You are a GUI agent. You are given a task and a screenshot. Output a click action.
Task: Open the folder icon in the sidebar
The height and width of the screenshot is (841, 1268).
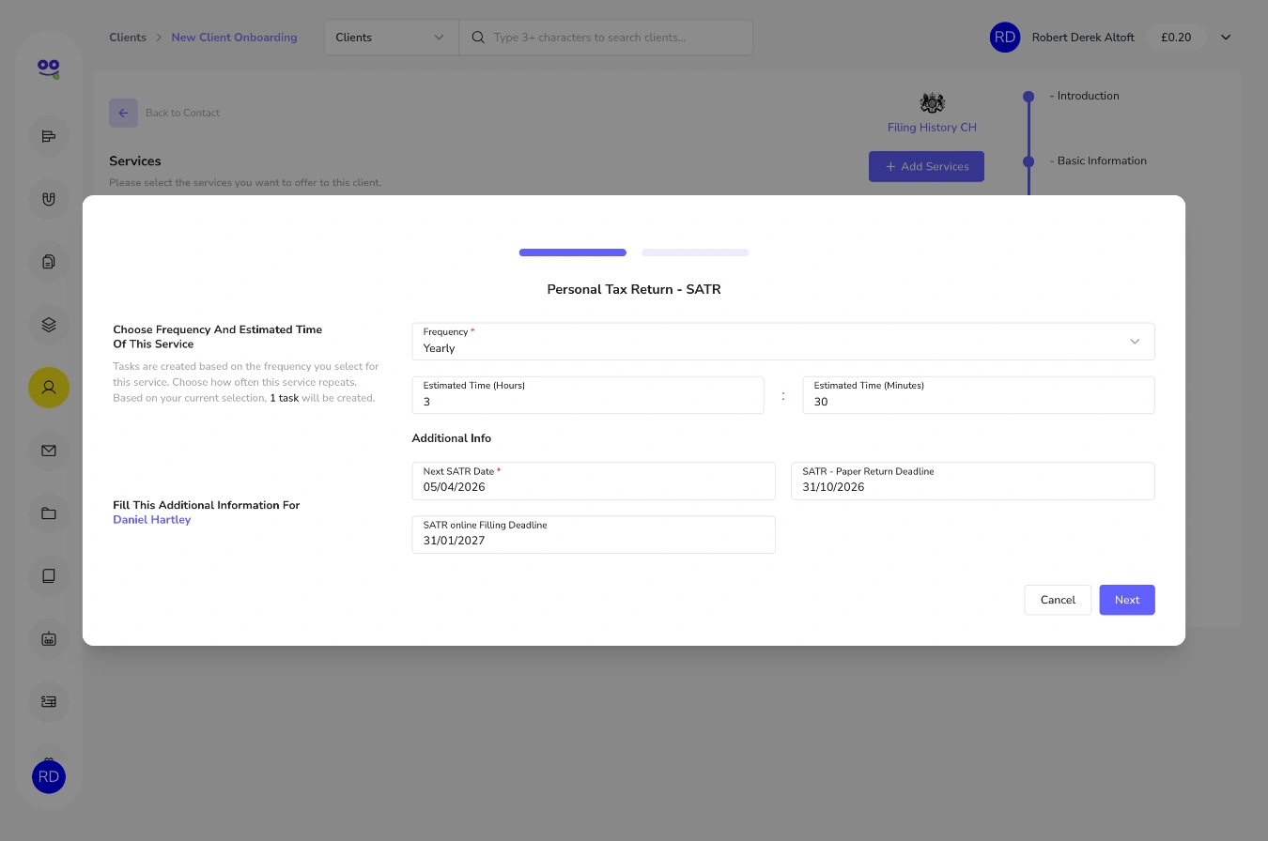[49, 513]
